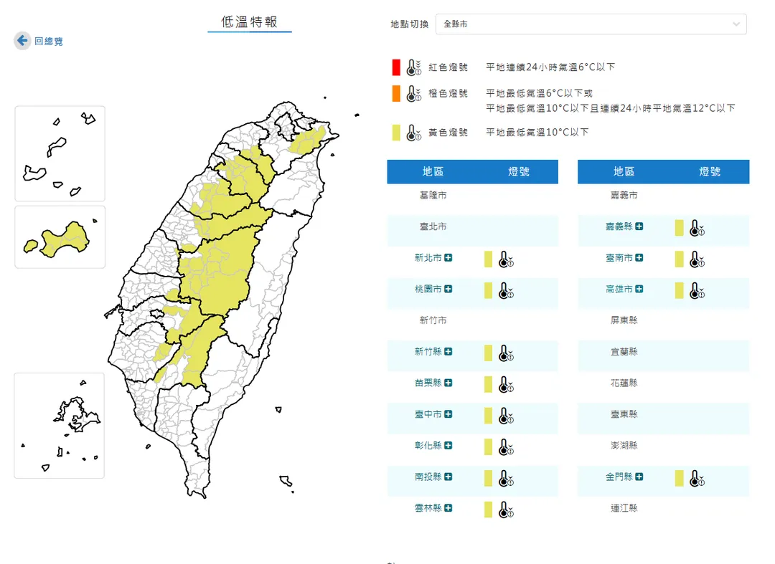The width and height of the screenshot is (775, 564).
Task: Click the red 紅色燈號 color swatch
Action: pos(396,67)
